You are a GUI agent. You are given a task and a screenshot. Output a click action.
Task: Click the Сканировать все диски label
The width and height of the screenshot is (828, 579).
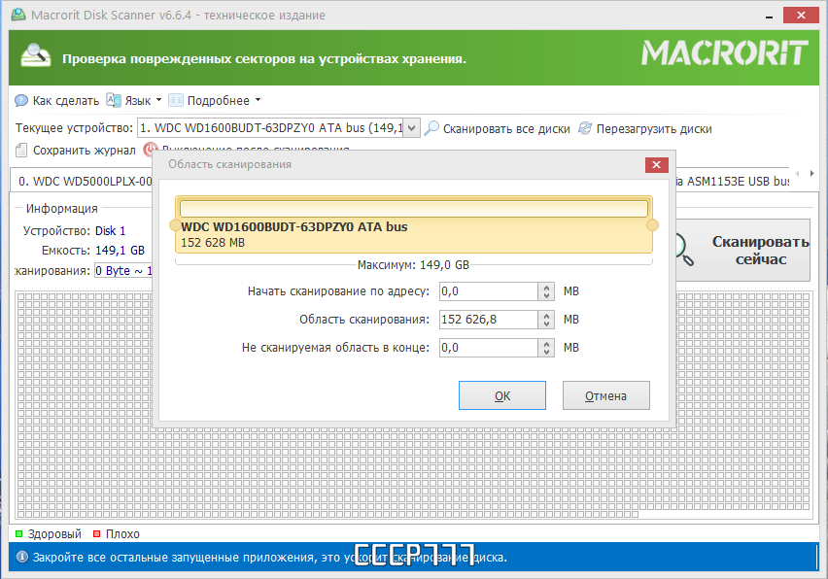[x=506, y=129]
